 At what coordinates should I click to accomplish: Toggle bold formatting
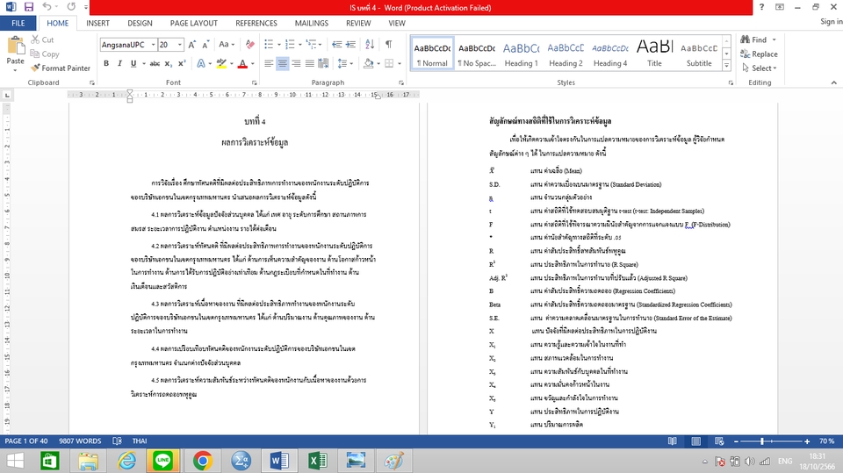coord(106,63)
